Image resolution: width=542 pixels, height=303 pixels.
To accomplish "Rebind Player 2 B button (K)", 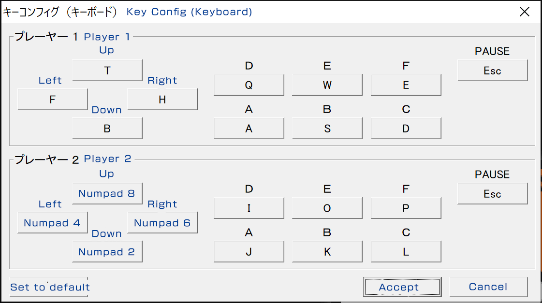I will [x=327, y=252].
